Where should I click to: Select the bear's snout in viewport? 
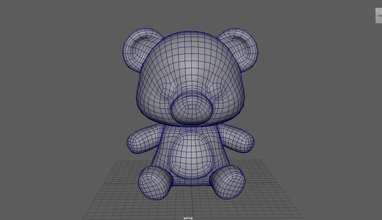tap(192, 109)
